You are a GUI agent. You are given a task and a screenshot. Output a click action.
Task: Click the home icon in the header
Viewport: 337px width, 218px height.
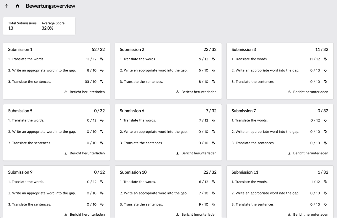click(18, 6)
